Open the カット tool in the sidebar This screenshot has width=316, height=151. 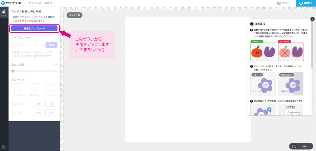point(4,13)
